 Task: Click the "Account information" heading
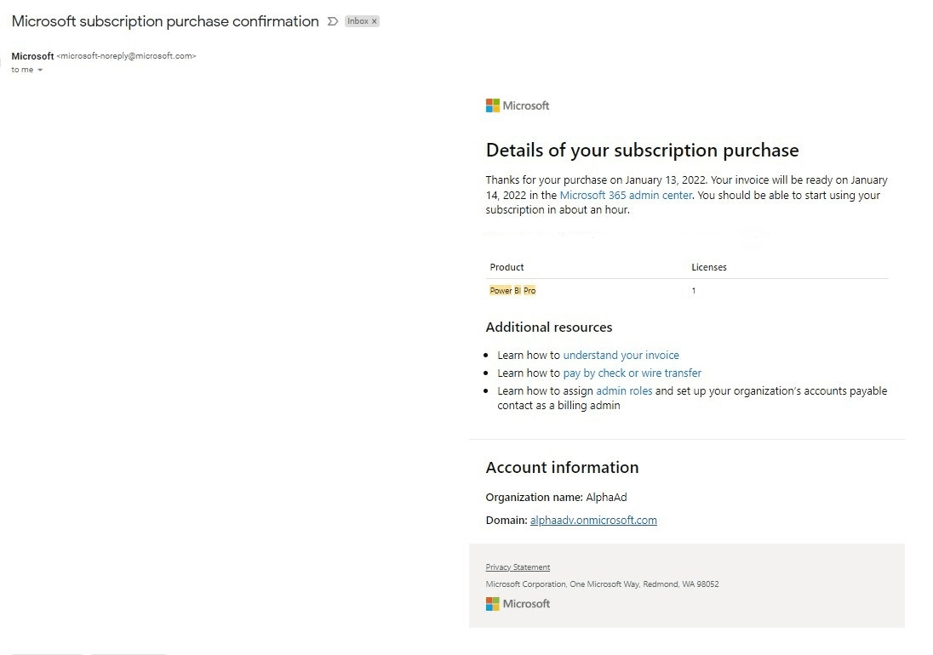pyautogui.click(x=562, y=467)
